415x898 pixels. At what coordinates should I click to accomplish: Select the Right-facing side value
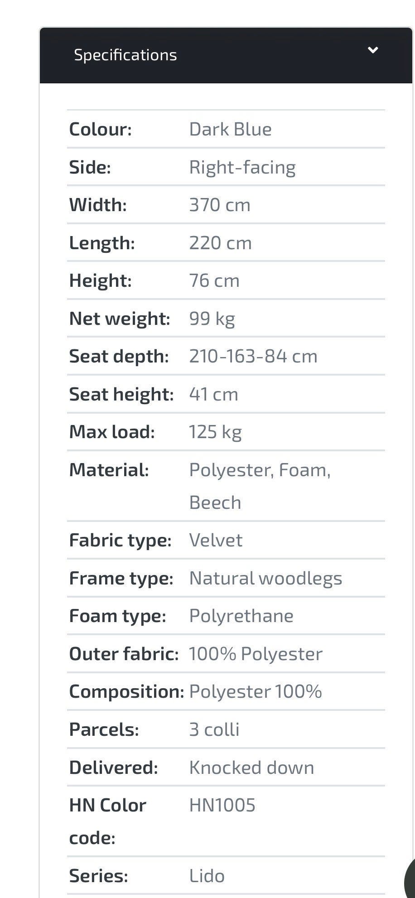coord(242,168)
